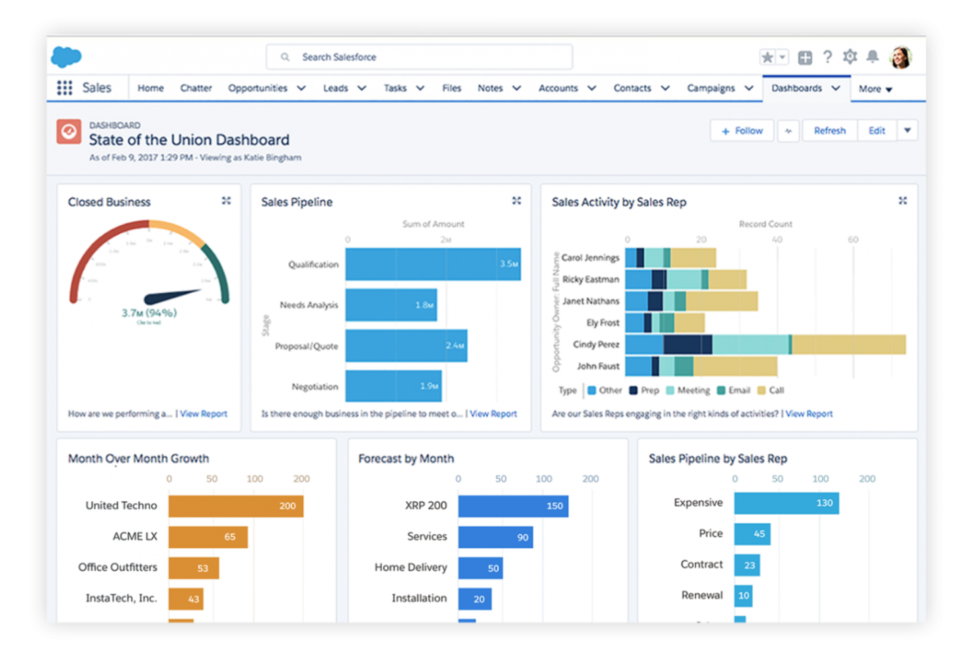
Task: Expand the Dashboards tab chevron
Action: pos(836,88)
